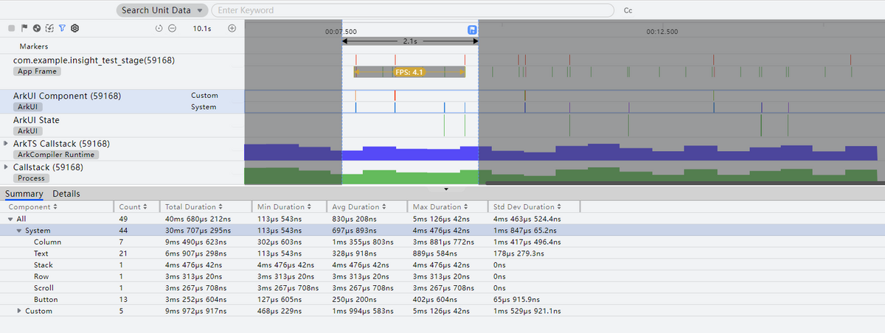885x333 pixels.
Task: Click the blue save icon above the selection
Action: click(472, 30)
